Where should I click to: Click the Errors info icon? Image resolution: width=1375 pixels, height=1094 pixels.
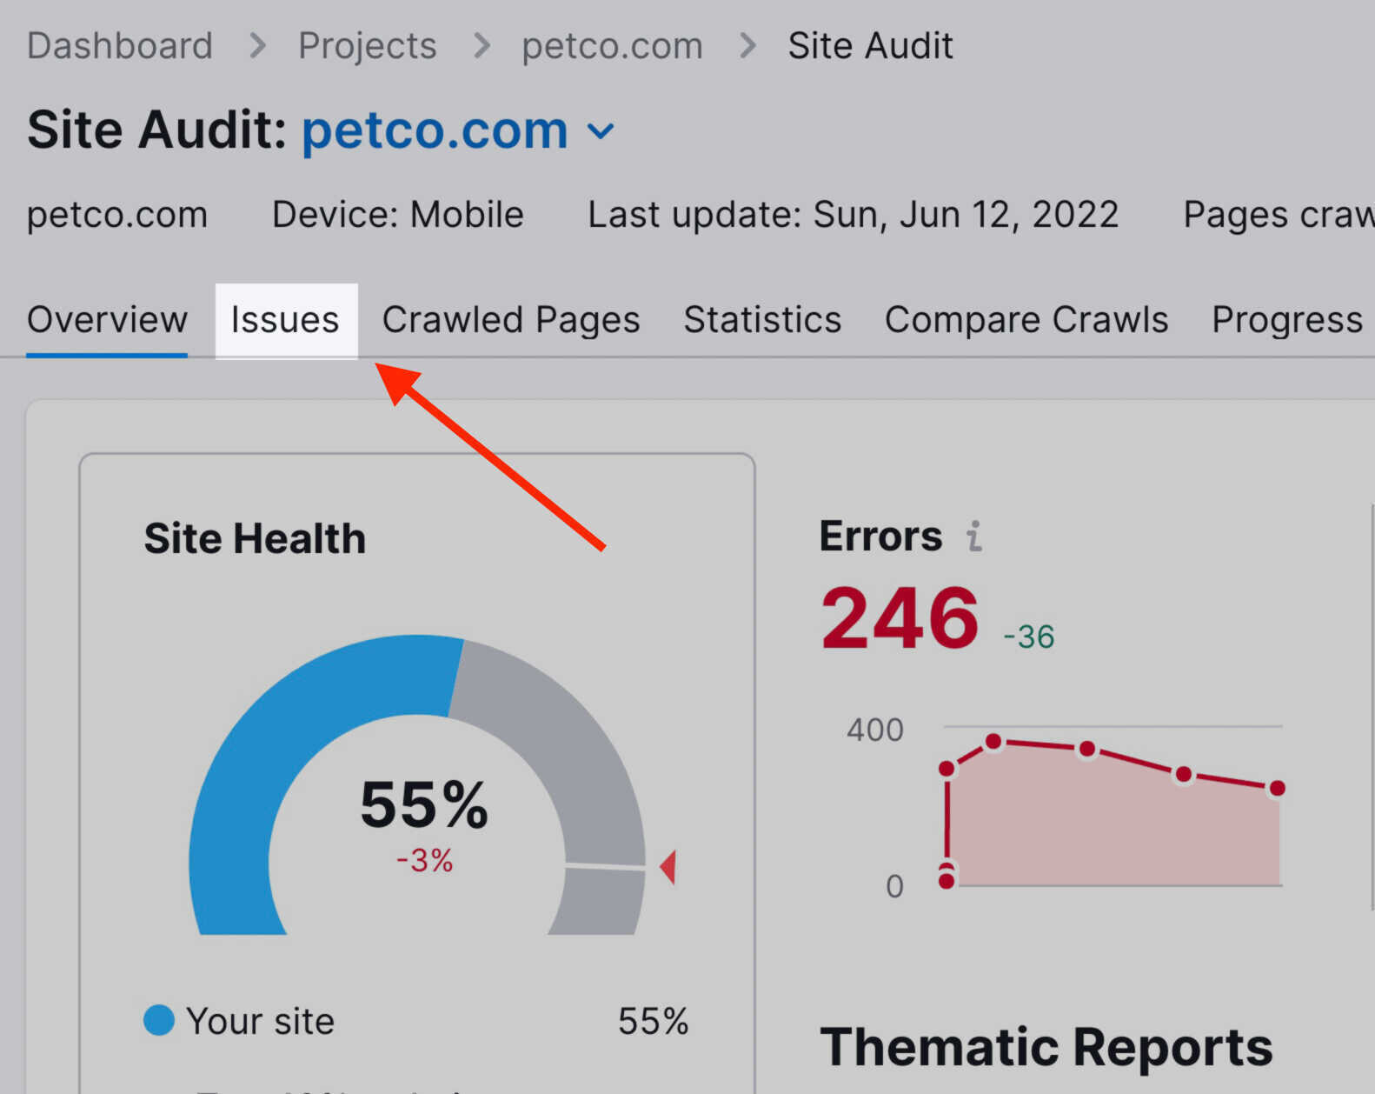974,537
